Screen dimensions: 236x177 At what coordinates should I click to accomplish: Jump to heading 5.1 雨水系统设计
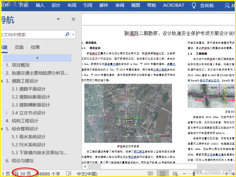tap(29, 137)
